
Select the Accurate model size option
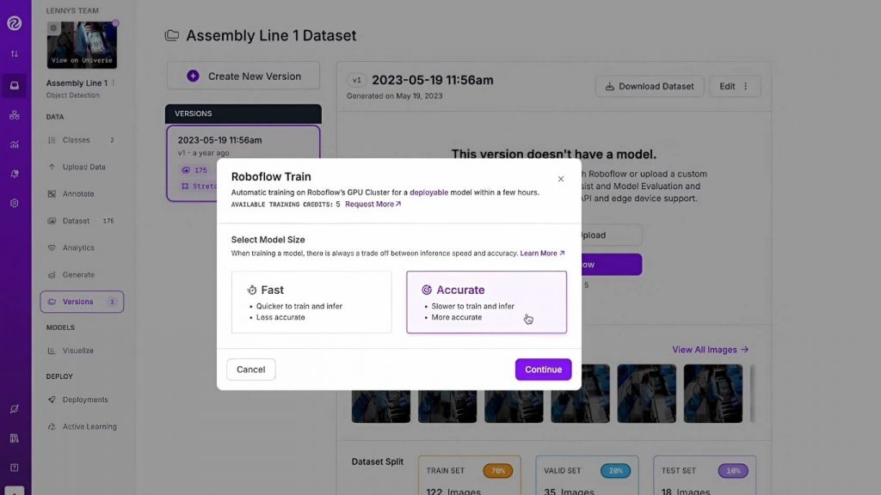click(486, 302)
